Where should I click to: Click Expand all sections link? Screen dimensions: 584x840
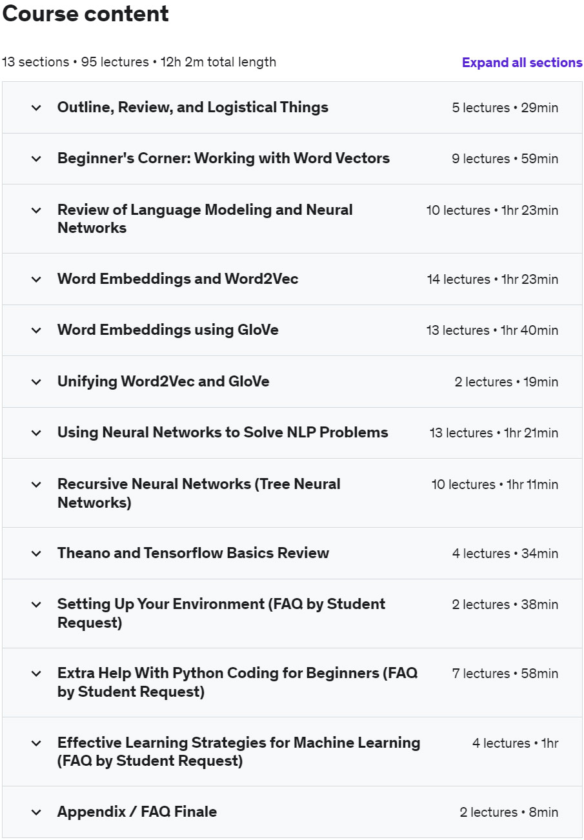pos(522,63)
